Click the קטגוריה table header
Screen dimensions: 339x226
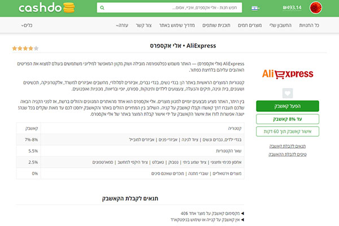pyautogui.click(x=234, y=128)
